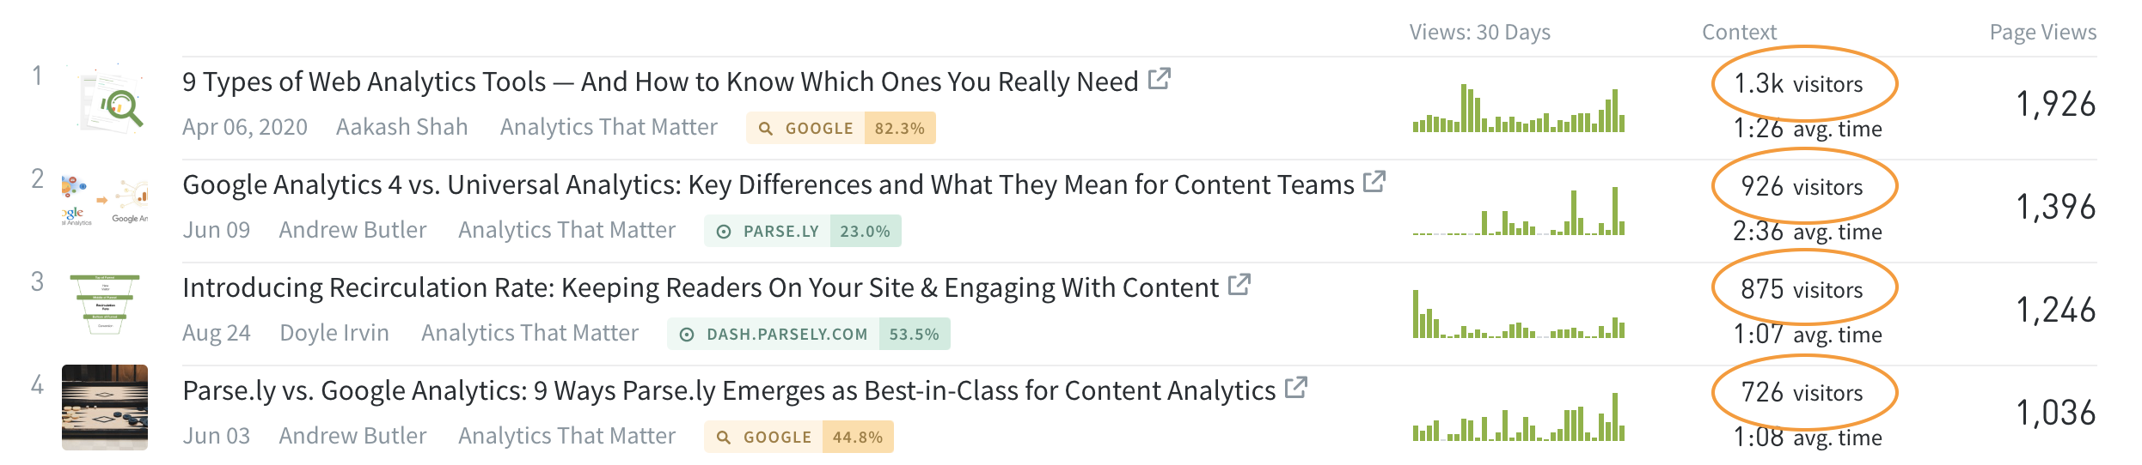Click Analytics That Matter section on first post
The height and width of the screenshot is (465, 2142).
coord(609,127)
